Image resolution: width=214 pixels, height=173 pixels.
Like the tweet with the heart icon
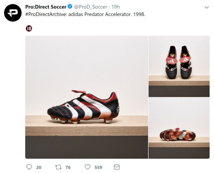coord(88,167)
